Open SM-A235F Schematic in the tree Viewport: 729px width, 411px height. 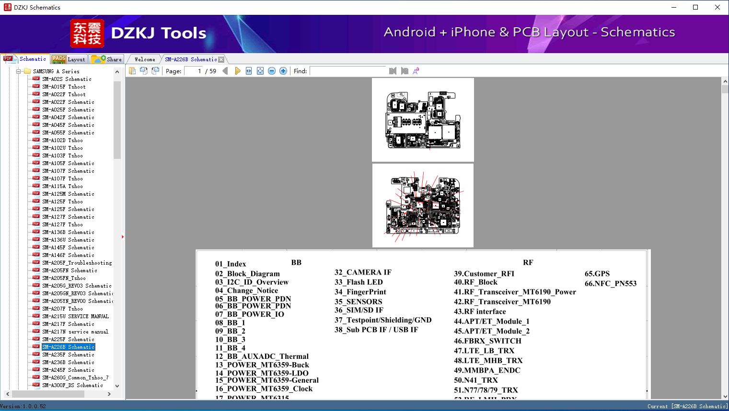click(x=68, y=355)
